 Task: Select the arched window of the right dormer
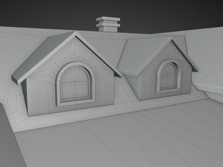tap(169, 77)
